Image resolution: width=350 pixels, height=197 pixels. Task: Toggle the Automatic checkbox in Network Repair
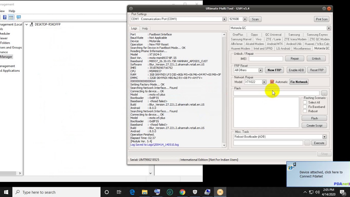[x=272, y=82]
